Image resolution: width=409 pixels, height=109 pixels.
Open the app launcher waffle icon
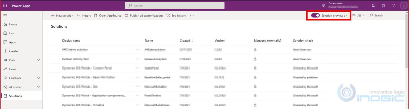(x=5, y=6)
